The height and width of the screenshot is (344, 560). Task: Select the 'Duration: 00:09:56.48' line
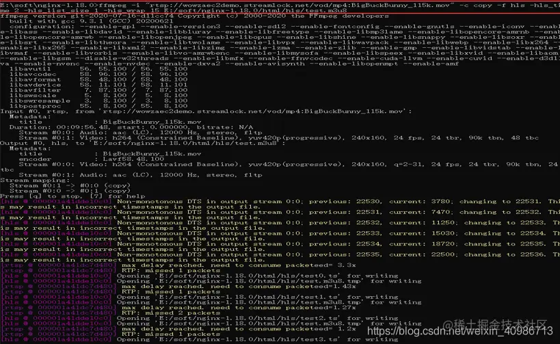point(131,127)
